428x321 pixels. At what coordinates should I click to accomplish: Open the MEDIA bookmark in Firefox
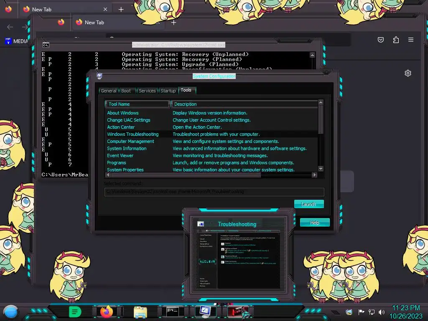coord(16,41)
